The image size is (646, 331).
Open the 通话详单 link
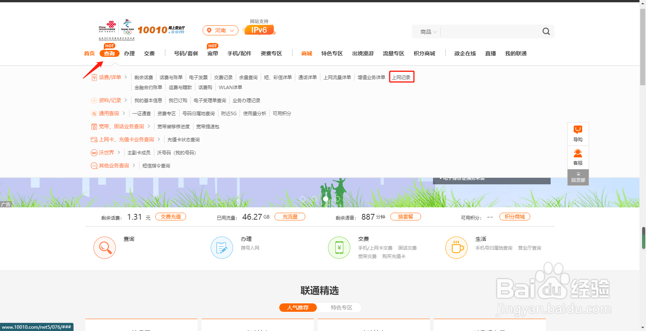(308, 77)
